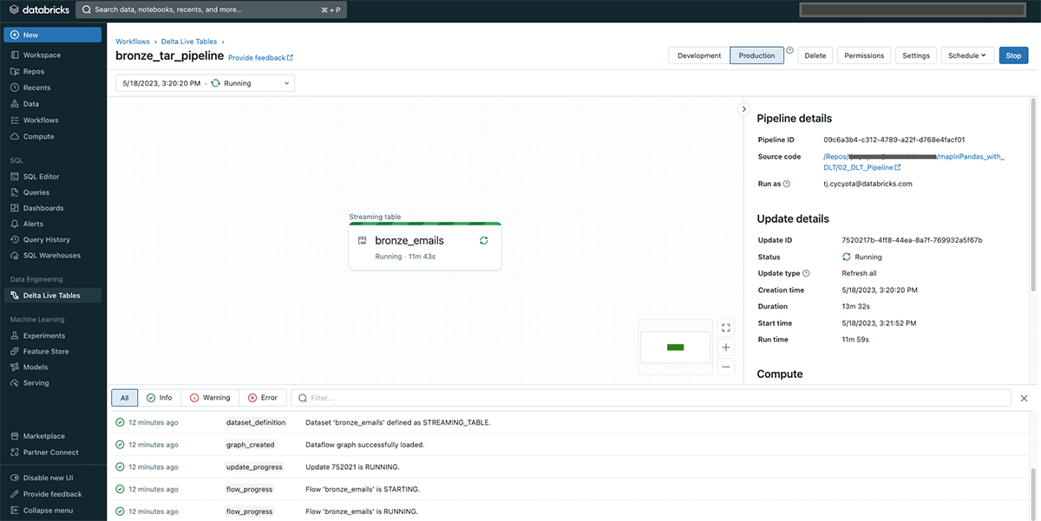Open the Schedule dropdown
This screenshot has width=1041, height=521.
point(966,55)
